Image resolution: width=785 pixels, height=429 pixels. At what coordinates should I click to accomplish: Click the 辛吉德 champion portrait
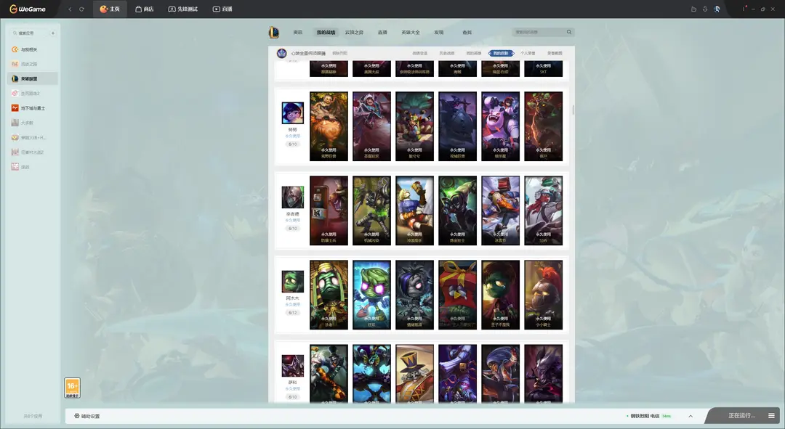tap(292, 197)
